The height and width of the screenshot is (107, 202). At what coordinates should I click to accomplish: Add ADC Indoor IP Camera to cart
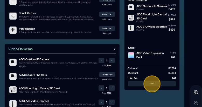point(107,75)
